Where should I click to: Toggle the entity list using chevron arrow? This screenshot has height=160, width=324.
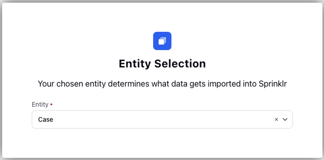285,119
